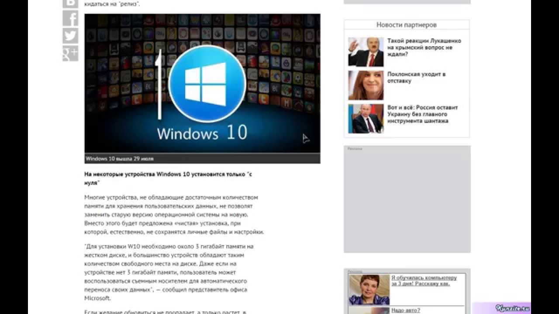This screenshot has width=559, height=314.
Task: Open 'Вот и всё: Россия оставит Украину' link
Action: click(x=423, y=114)
